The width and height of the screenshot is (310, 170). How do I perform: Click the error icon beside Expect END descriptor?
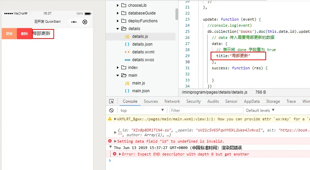pyautogui.click(x=115, y=154)
